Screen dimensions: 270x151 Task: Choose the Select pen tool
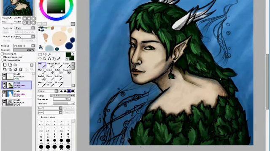coord(59,72)
